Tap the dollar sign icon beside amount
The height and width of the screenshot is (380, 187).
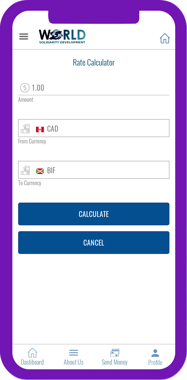coord(25,88)
